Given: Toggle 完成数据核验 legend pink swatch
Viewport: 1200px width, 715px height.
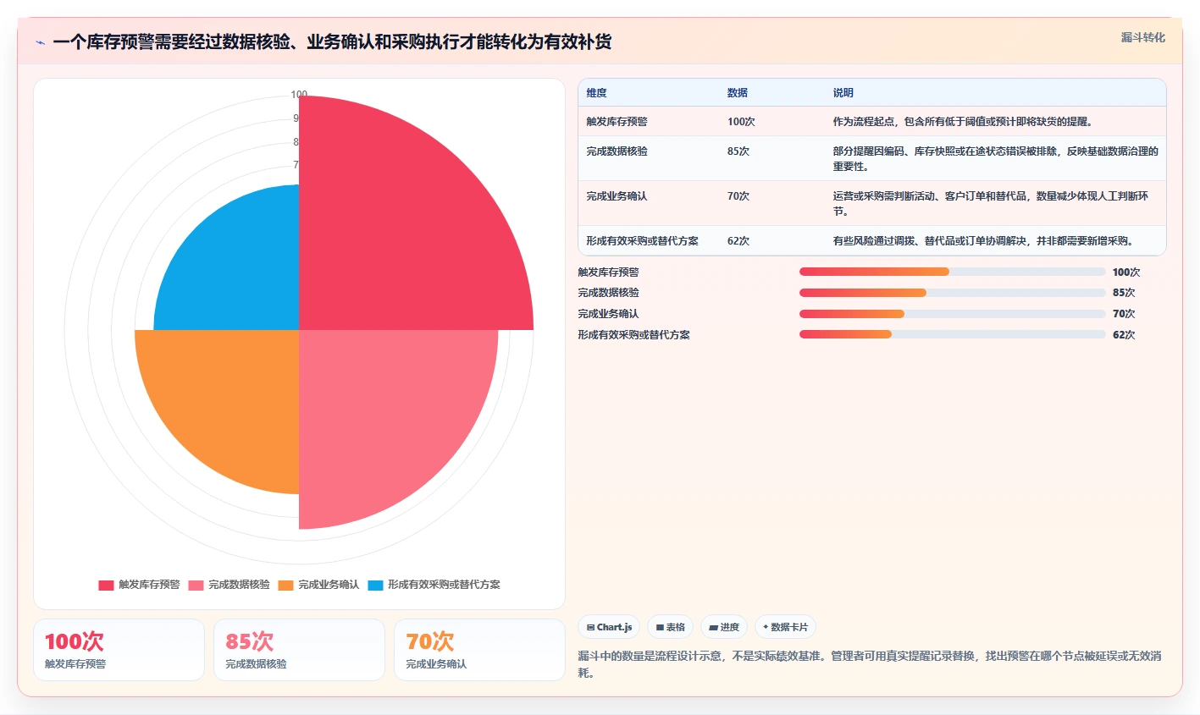Looking at the screenshot, I should click(196, 585).
